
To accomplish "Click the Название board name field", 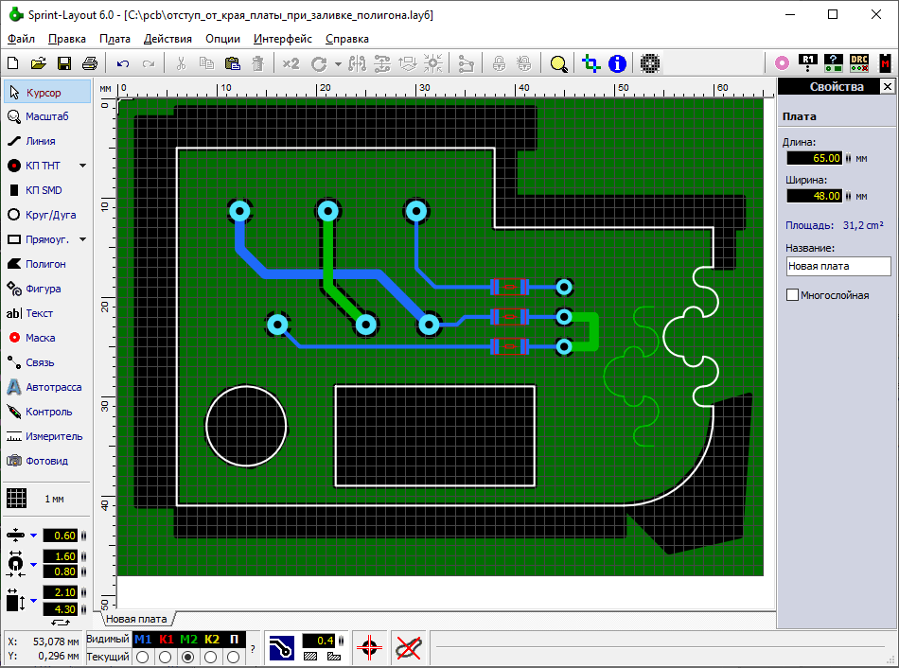I will click(837, 267).
